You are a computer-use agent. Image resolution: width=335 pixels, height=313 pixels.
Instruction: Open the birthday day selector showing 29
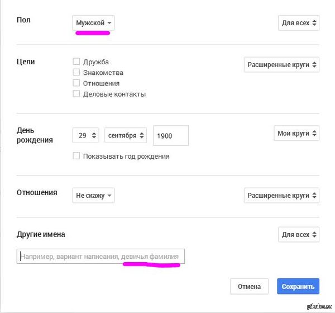click(x=85, y=135)
